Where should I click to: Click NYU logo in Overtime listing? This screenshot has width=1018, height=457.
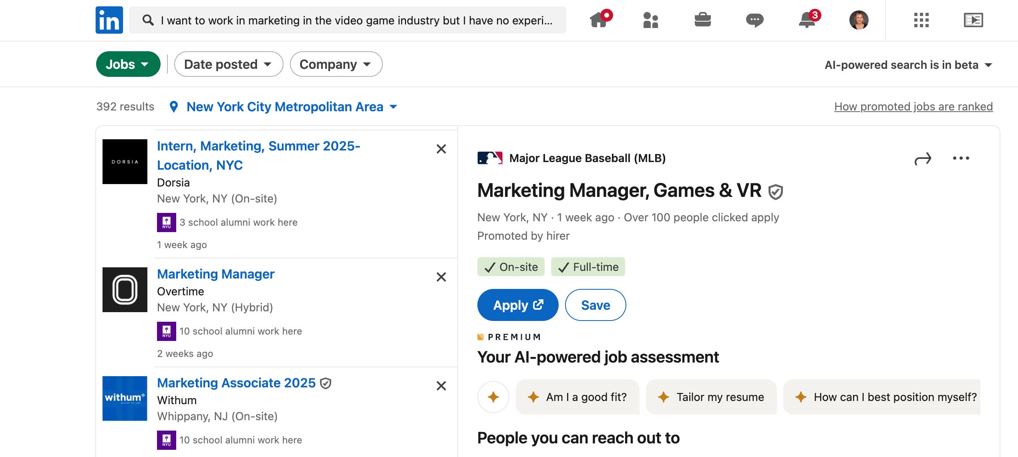coord(167,331)
